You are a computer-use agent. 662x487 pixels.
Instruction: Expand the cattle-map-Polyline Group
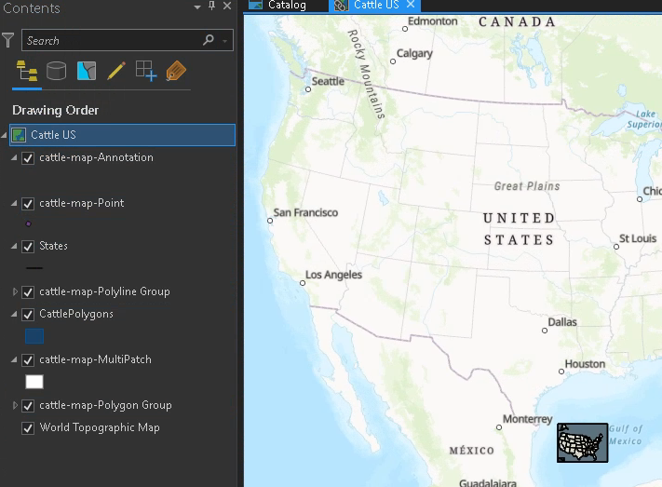tap(15, 291)
